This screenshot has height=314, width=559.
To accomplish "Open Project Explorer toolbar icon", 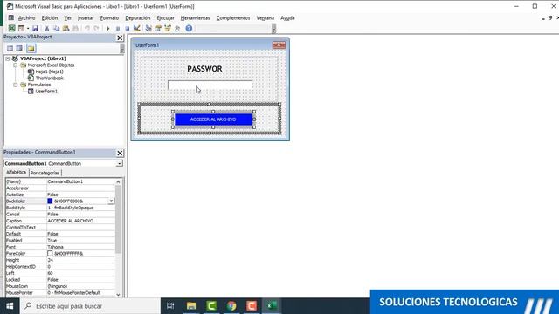I will click(x=148, y=28).
